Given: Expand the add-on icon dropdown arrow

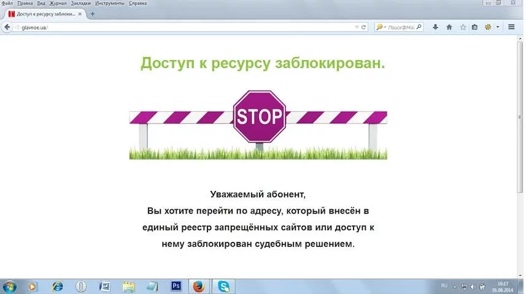Looking at the screenshot, I should [498, 27].
